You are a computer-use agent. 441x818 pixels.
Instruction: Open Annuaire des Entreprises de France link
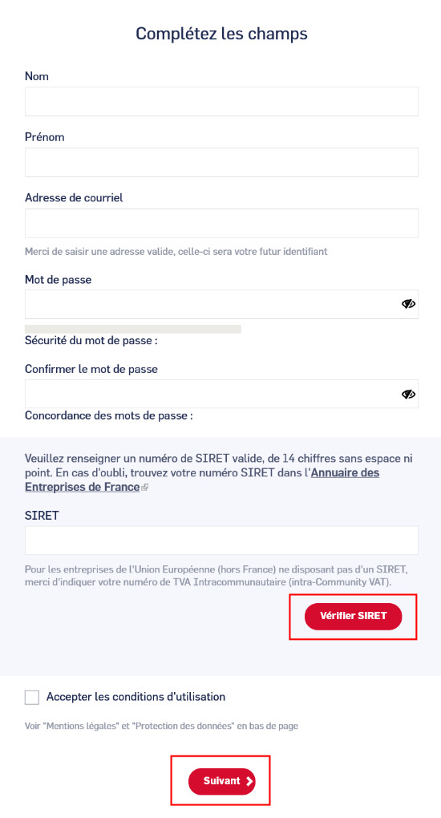tap(202, 480)
